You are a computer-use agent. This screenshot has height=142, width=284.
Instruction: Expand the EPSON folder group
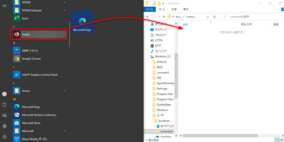65,2
